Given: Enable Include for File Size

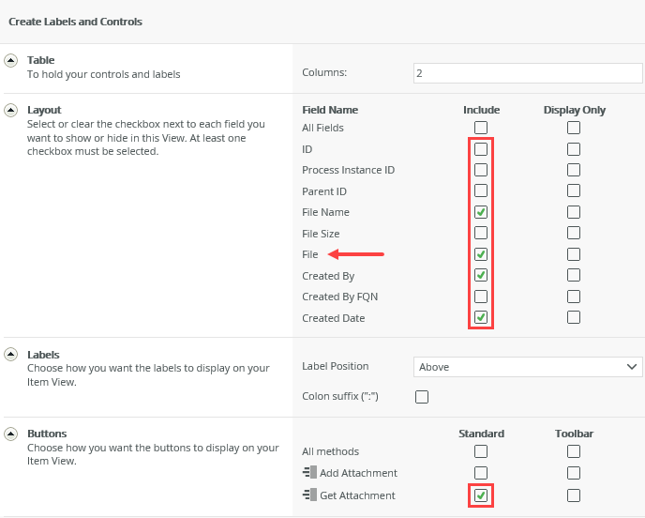Looking at the screenshot, I should tap(481, 234).
